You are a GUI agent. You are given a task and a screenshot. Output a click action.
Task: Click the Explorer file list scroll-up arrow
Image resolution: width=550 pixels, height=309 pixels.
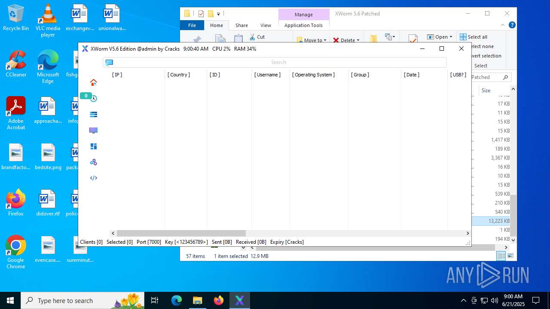tap(513, 89)
